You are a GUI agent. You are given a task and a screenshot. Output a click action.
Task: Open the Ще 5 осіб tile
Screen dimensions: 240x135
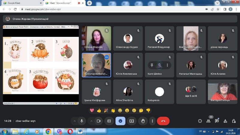191,92
